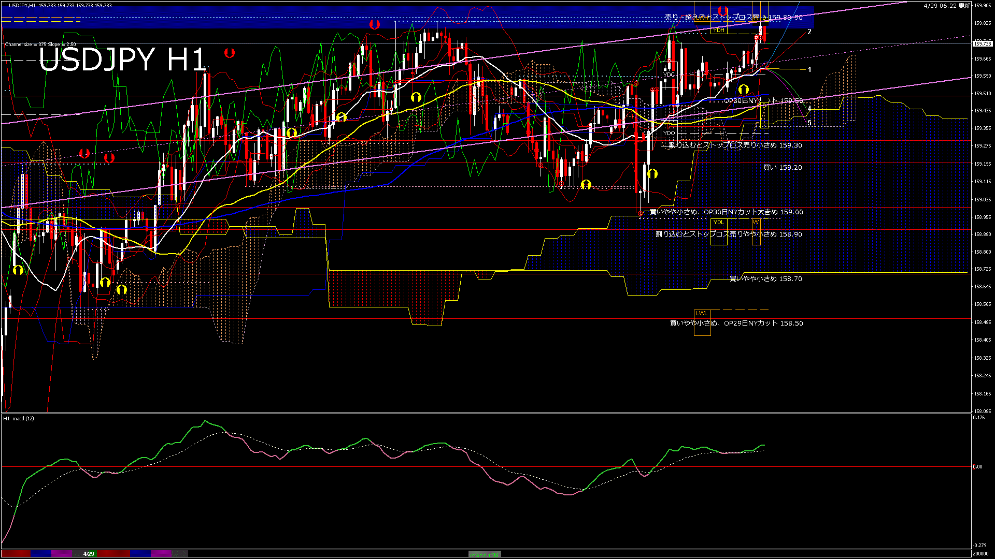Click the YDH yellow label box

718,30
